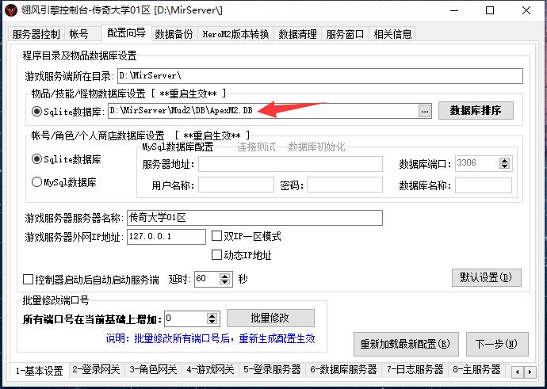Switch to the 帐号 tab
The image size is (547, 389).
(x=78, y=34)
